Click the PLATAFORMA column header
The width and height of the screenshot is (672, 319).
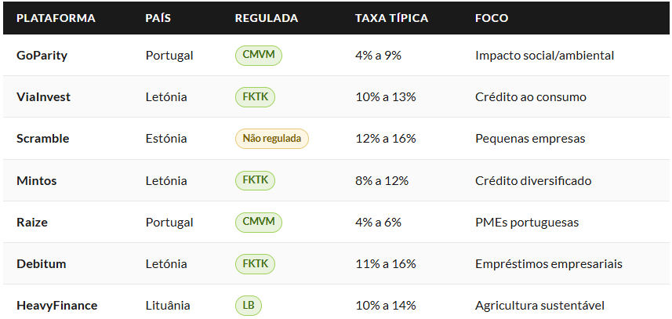click(x=56, y=18)
